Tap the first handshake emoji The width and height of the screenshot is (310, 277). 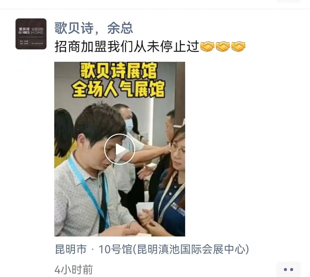pos(207,47)
